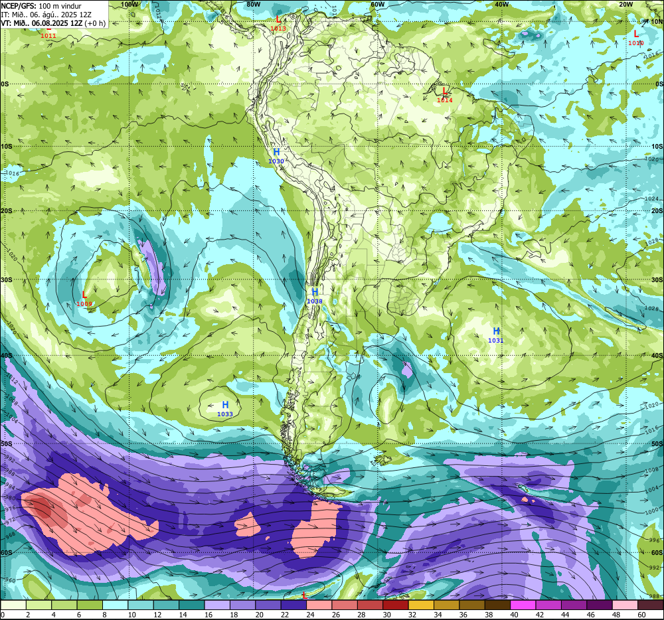Image resolution: width=664 pixels, height=620 pixels.
Task: Click the 1000 isobar label
Action: [x=652, y=512]
